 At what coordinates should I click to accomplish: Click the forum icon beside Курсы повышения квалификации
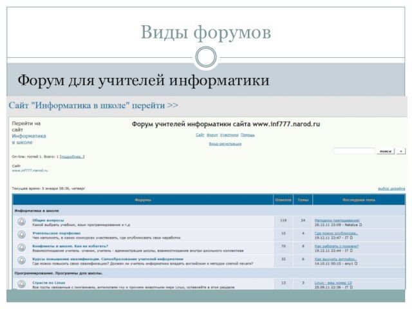click(x=22, y=261)
